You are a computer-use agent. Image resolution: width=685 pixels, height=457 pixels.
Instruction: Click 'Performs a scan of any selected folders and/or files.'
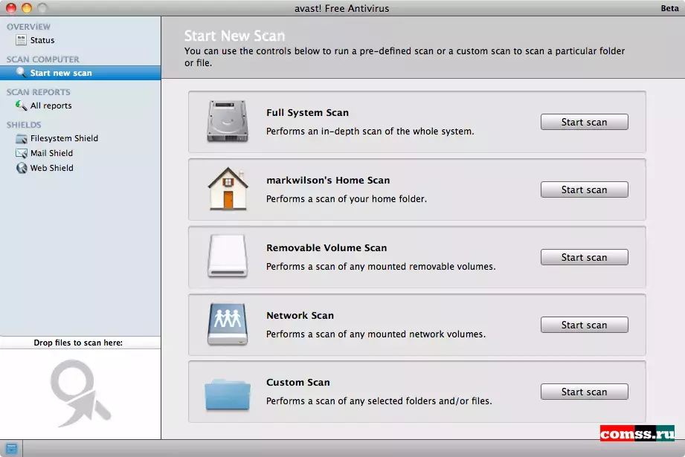[379, 401]
